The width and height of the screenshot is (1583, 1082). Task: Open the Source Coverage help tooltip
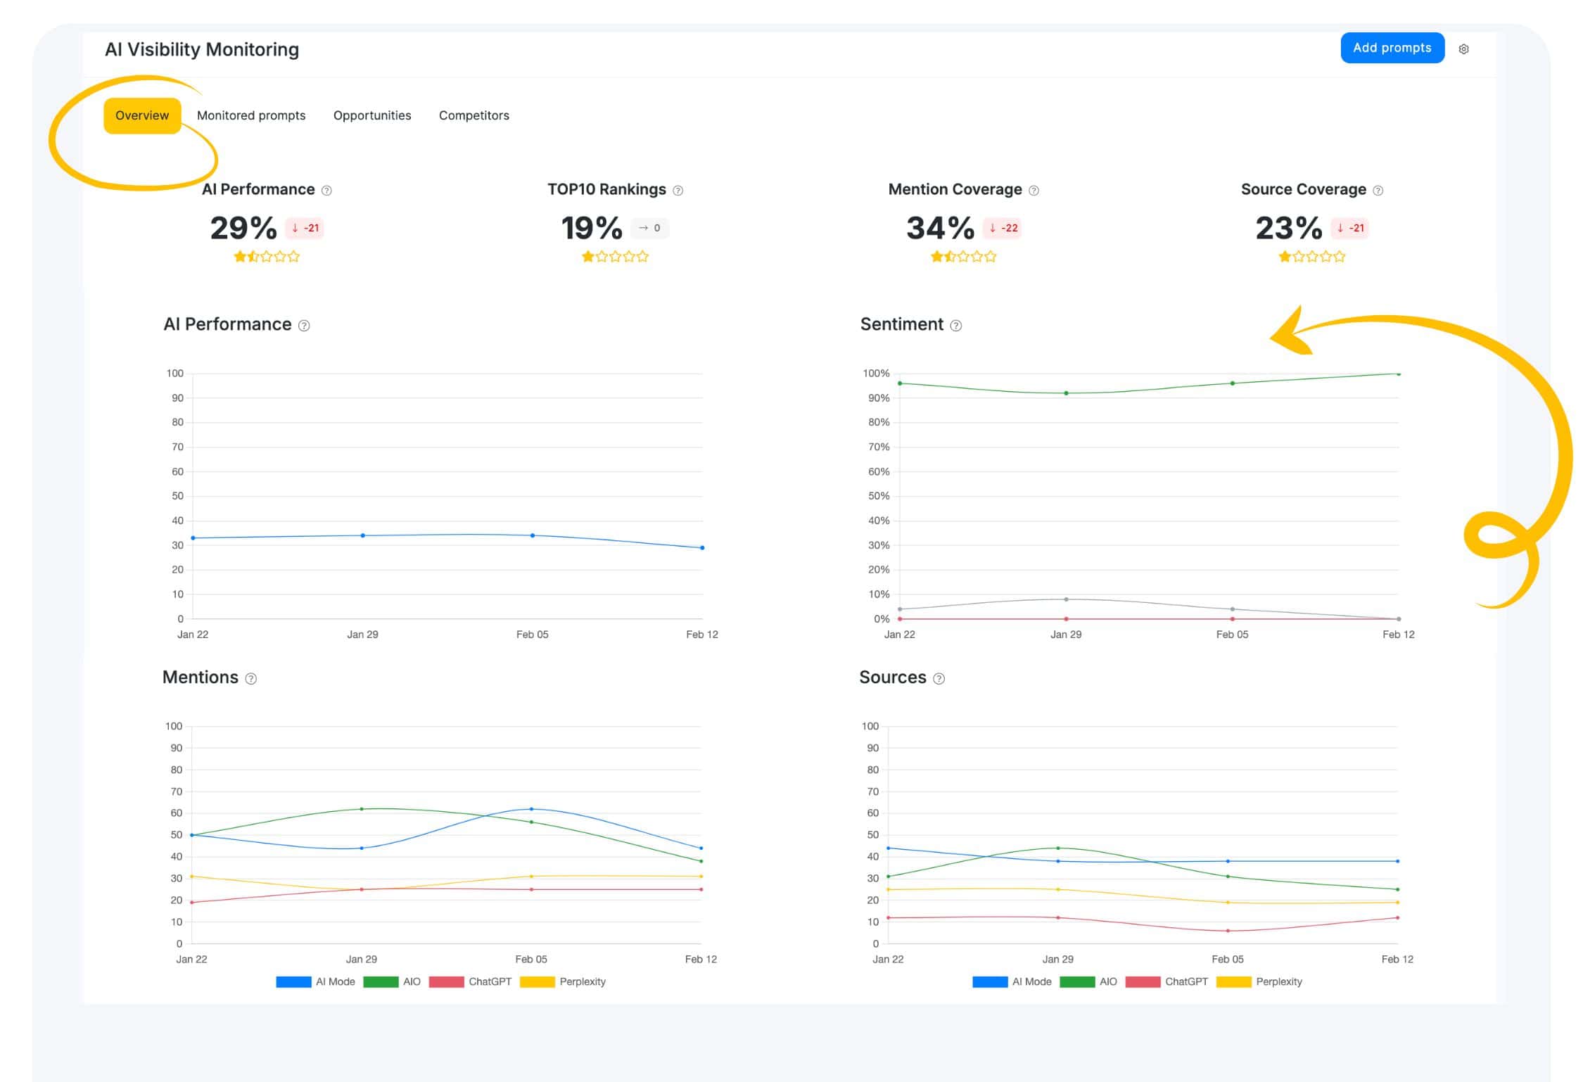point(1378,189)
